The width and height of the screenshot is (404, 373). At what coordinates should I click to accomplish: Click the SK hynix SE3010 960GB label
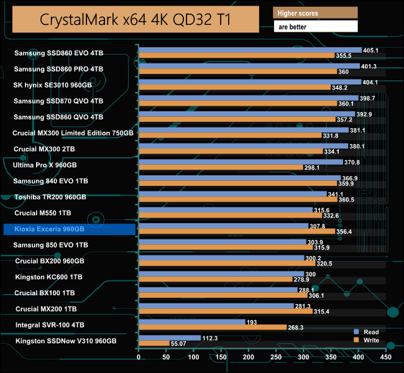point(53,85)
